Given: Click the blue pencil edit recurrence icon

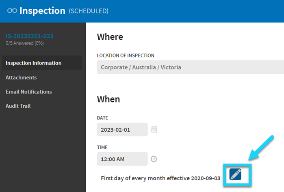Looking at the screenshot, I should pyautogui.click(x=235, y=175).
